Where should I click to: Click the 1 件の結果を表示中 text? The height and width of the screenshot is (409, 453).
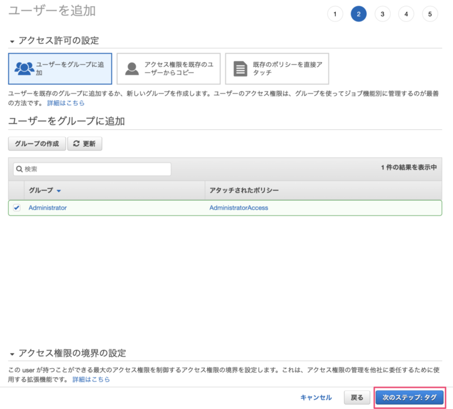409,167
